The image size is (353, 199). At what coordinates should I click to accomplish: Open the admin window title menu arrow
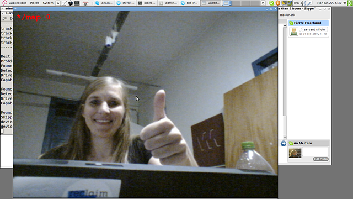(2, 9)
